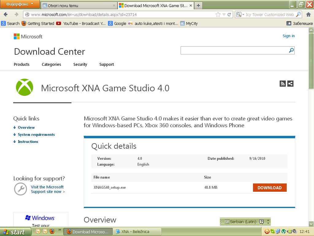Click the 9/16/2010 publish date
314x236 pixels.
[257, 158]
